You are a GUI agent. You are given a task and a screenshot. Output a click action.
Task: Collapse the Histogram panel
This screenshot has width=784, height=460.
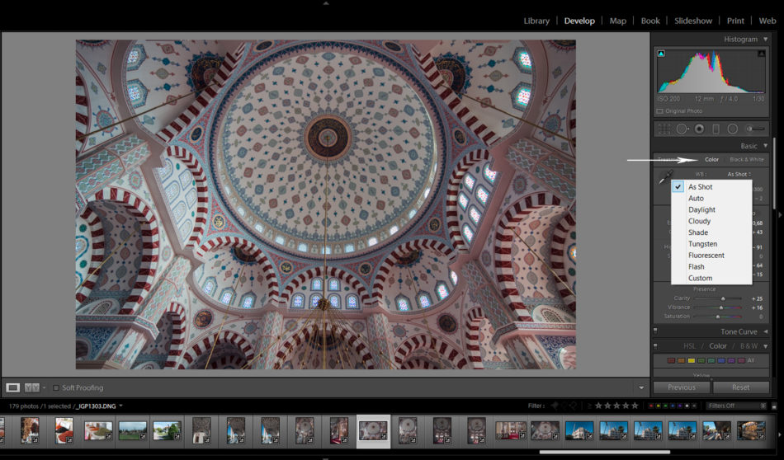[765, 40]
